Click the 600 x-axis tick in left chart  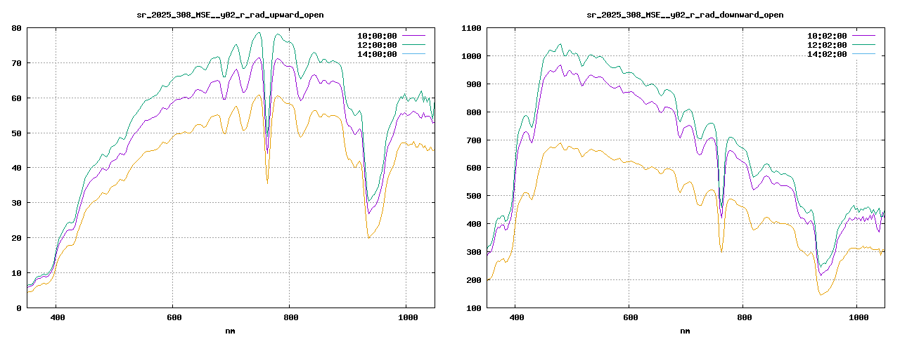click(173, 317)
